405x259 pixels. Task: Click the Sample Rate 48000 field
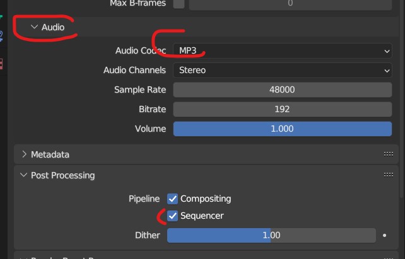point(283,89)
